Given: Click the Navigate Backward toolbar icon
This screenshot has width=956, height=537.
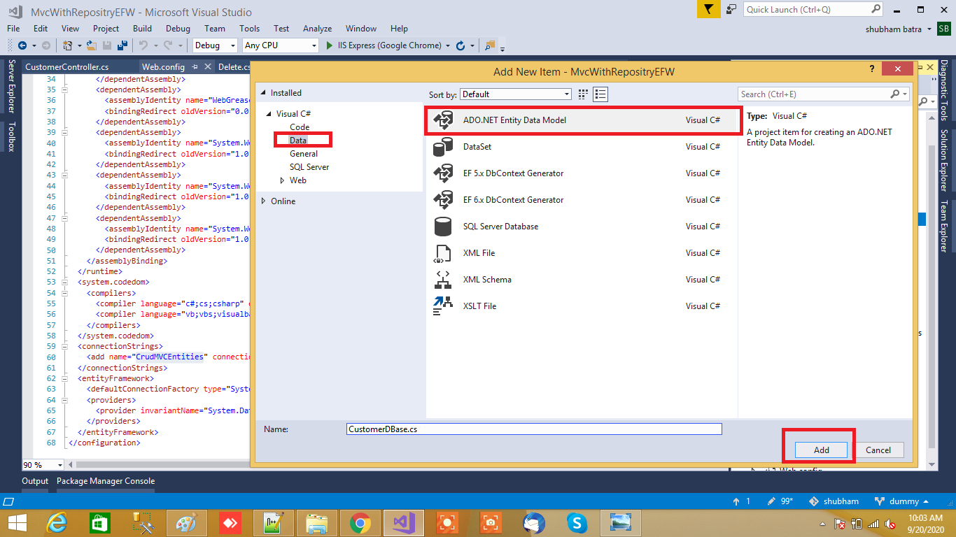Looking at the screenshot, I should pyautogui.click(x=22, y=45).
